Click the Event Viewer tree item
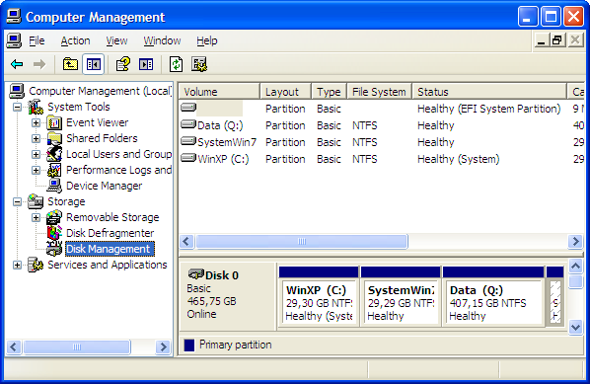Screen dimensions: 590x384 pyautogui.click(x=98, y=122)
